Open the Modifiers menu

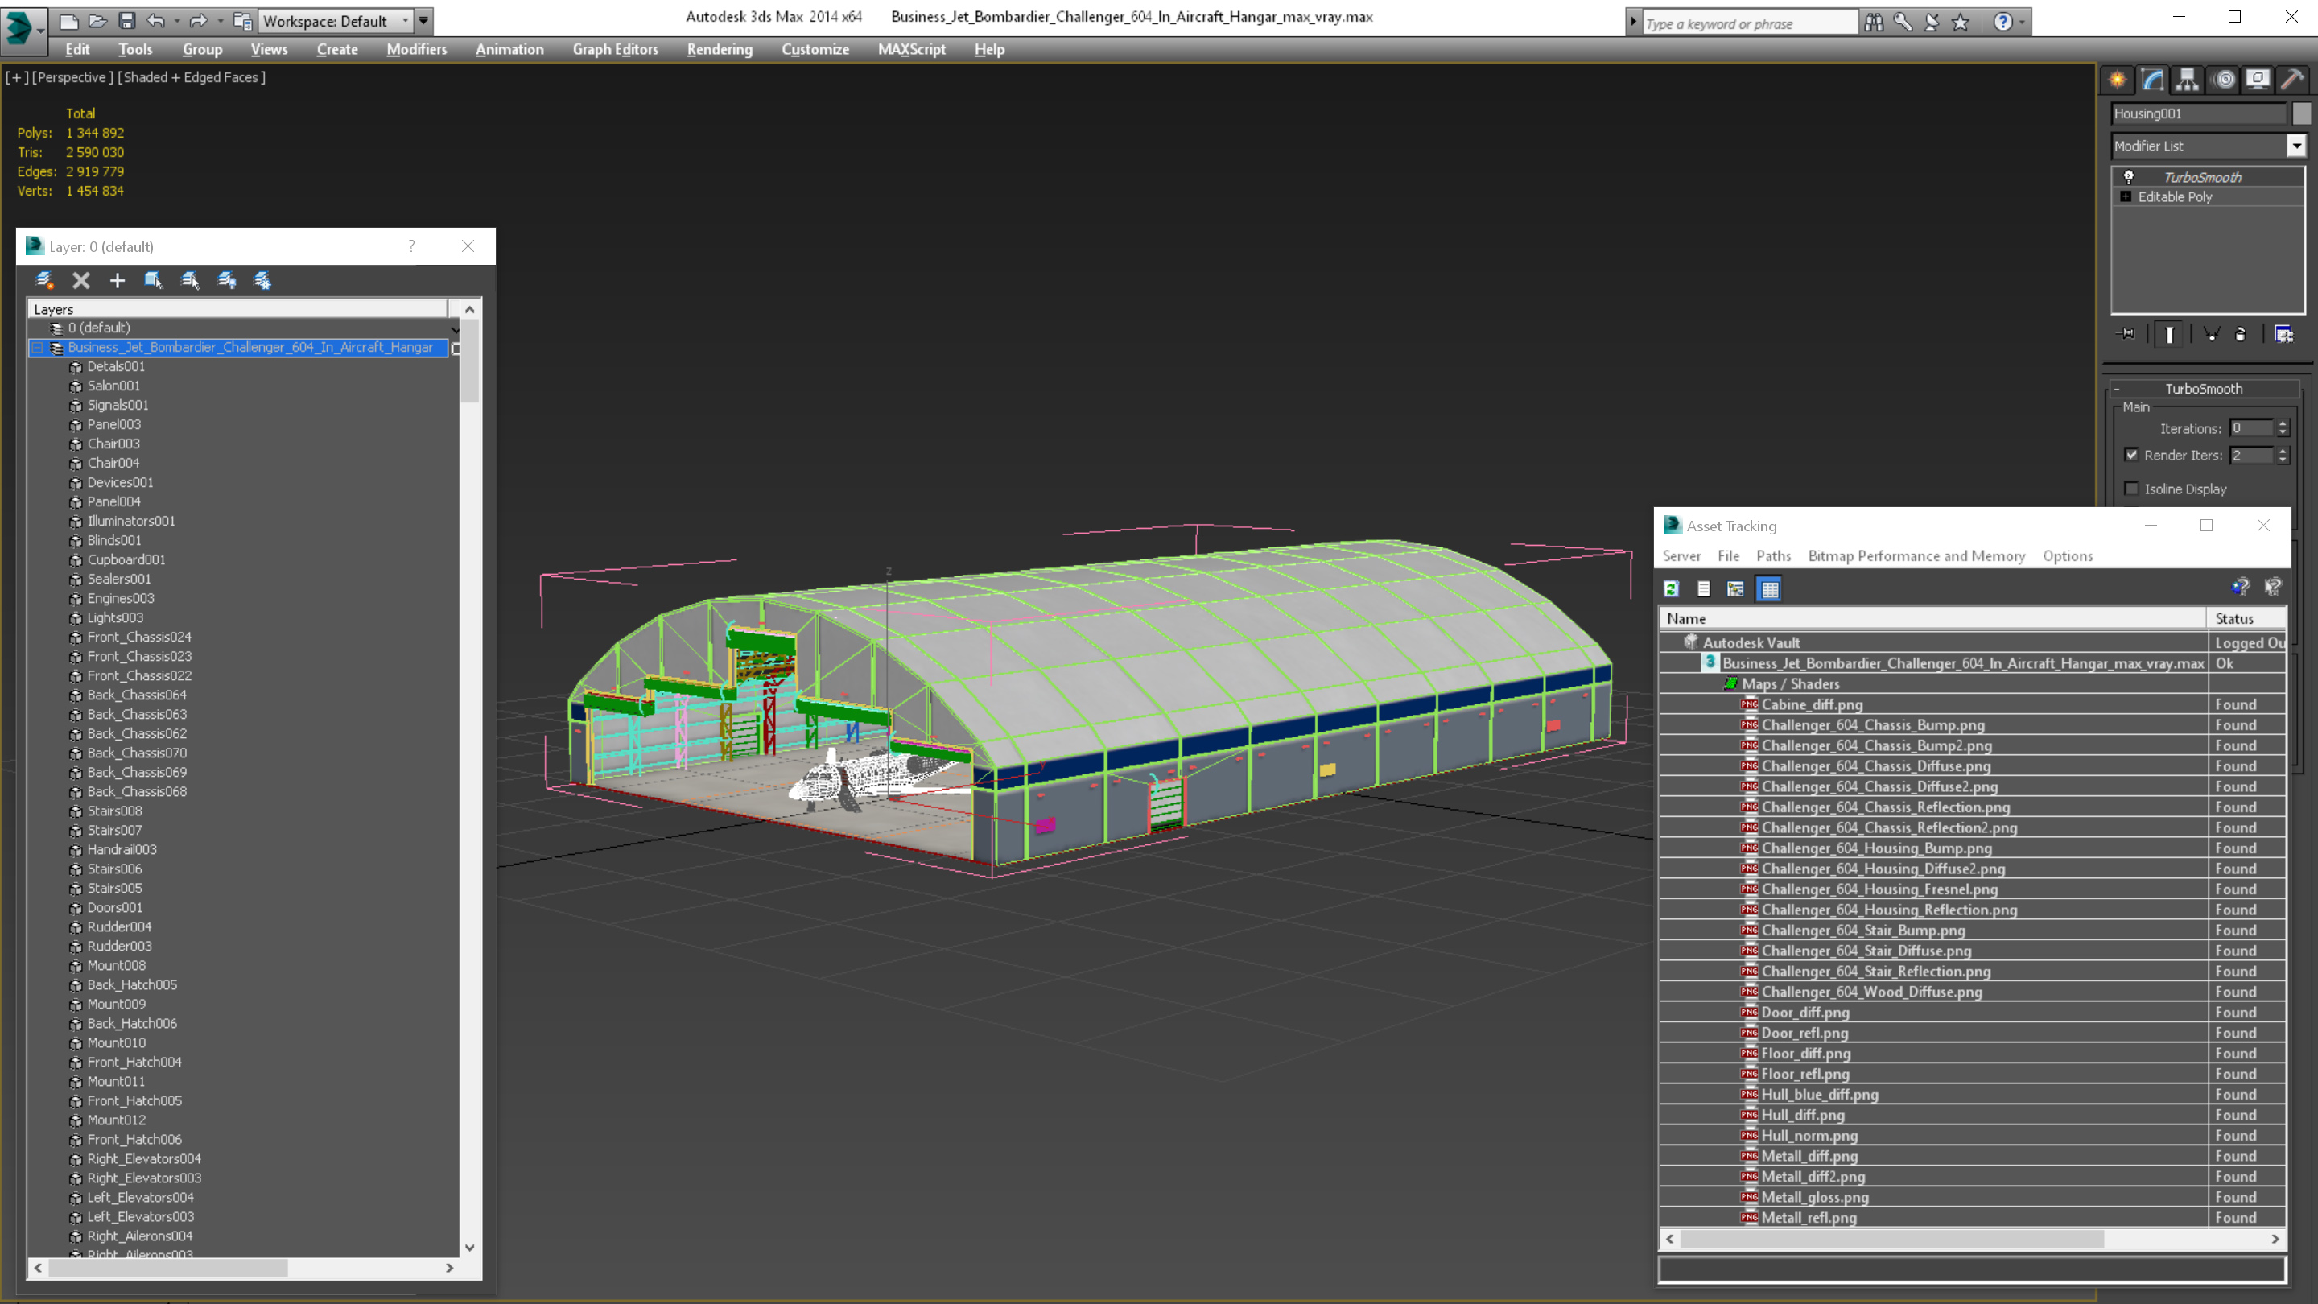[x=416, y=49]
